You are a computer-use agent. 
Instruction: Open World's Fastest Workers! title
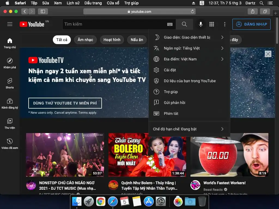click(225, 183)
